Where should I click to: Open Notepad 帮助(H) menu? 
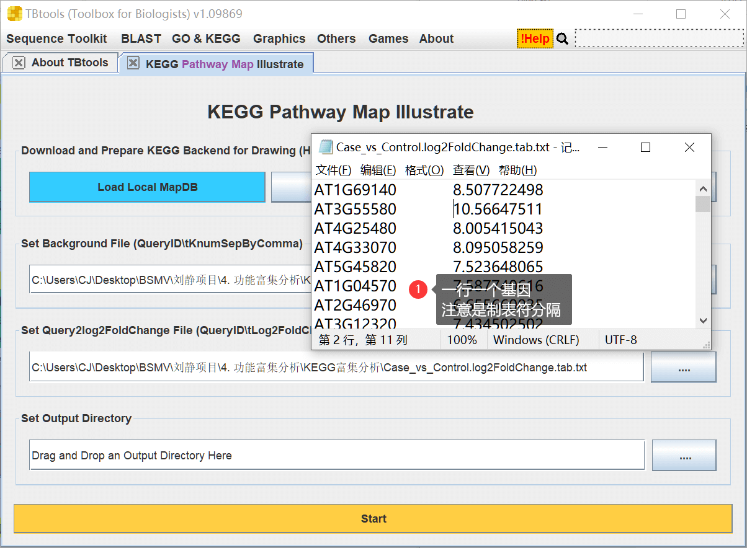click(517, 170)
